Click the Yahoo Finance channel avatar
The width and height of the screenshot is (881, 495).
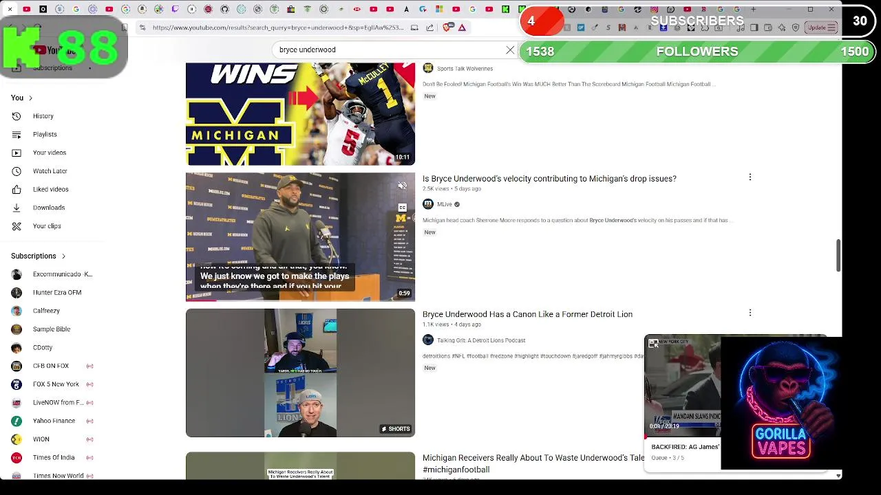[17, 421]
